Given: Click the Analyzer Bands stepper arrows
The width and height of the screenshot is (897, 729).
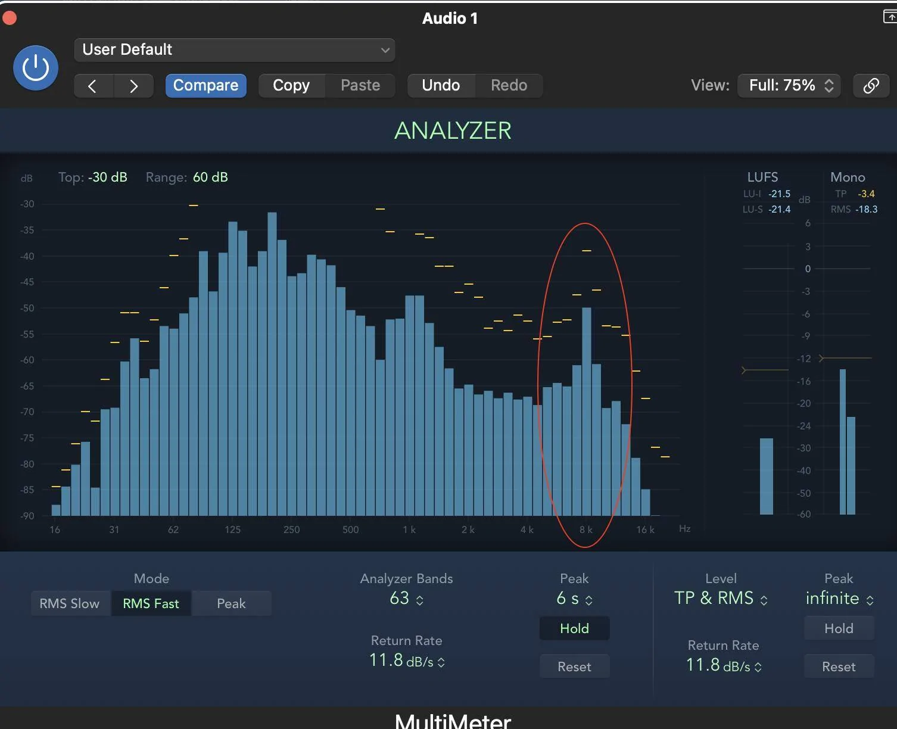Looking at the screenshot, I should click(x=419, y=600).
